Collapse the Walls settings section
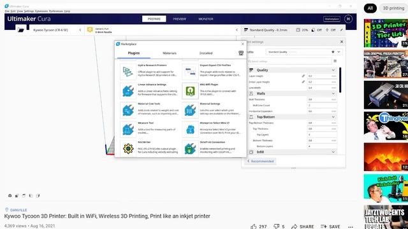 pos(333,94)
